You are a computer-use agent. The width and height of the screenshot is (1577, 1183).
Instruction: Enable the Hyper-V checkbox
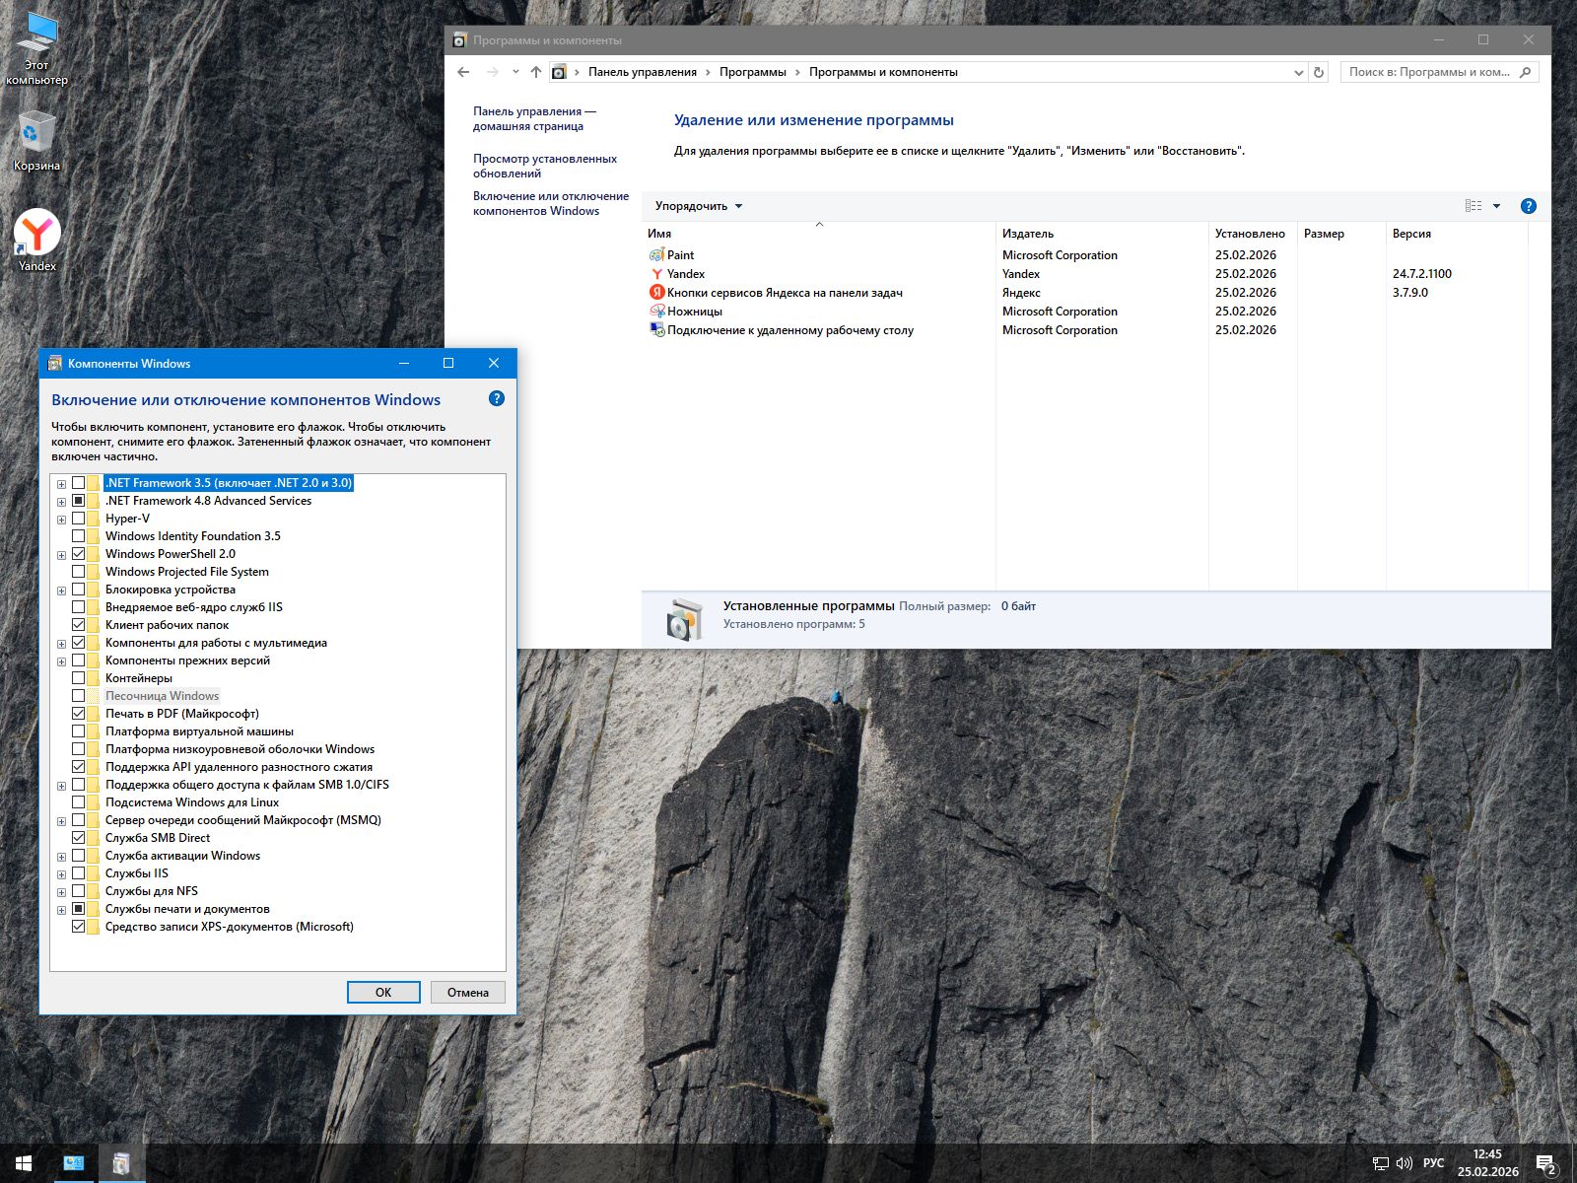point(79,519)
